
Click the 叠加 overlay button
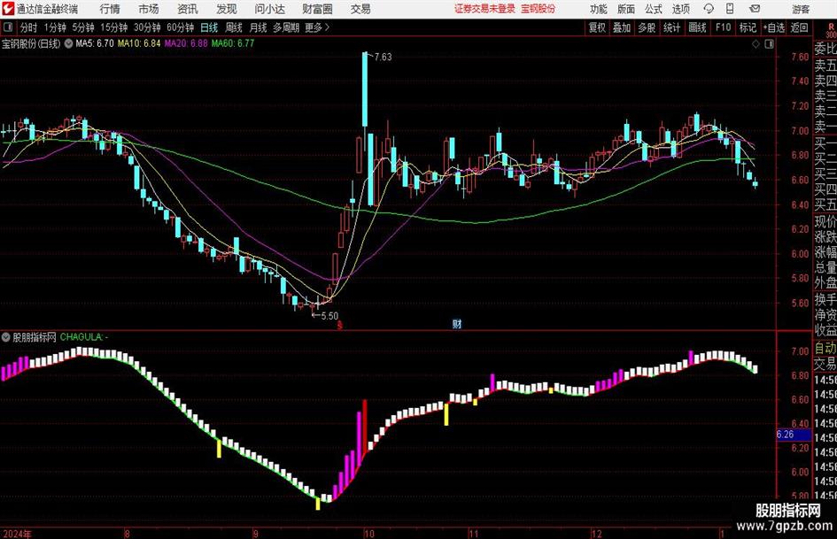[x=622, y=27]
